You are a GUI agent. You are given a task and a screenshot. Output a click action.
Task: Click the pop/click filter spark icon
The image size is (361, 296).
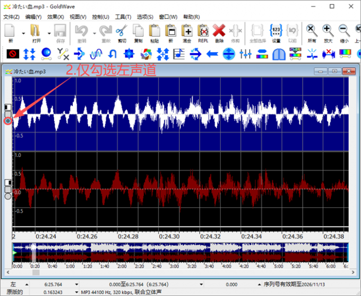pyautogui.click(x=312, y=54)
